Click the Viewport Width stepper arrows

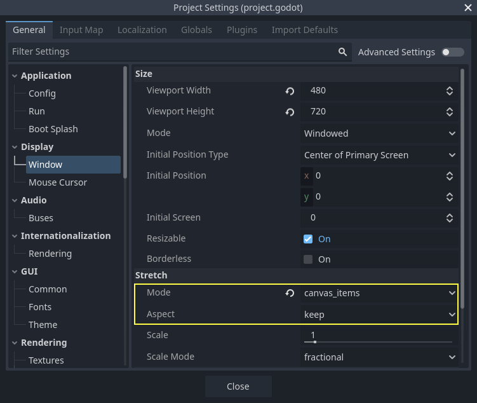[x=450, y=91]
